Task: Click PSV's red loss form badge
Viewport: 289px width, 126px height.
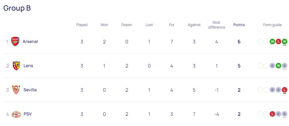Action: tap(272, 114)
